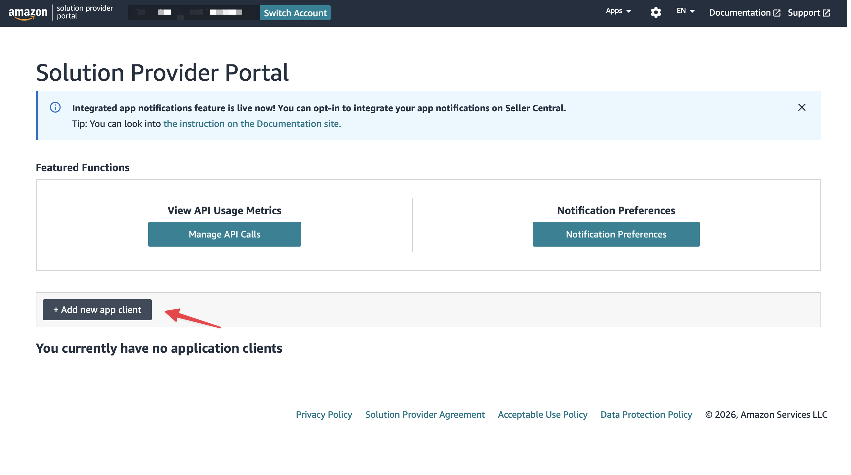The width and height of the screenshot is (851, 475).
Task: Open the EN language dropdown
Action: [x=686, y=11]
